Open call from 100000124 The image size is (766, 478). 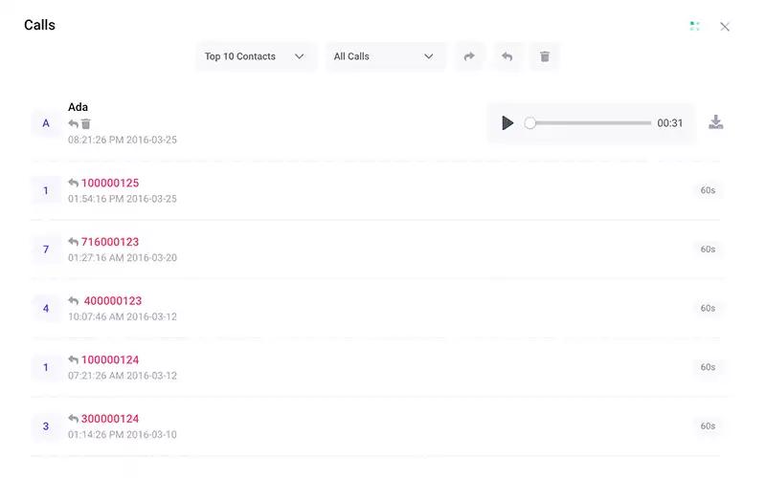pos(109,360)
